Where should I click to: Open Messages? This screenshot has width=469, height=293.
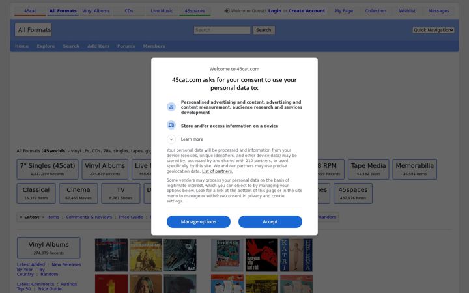pyautogui.click(x=438, y=11)
